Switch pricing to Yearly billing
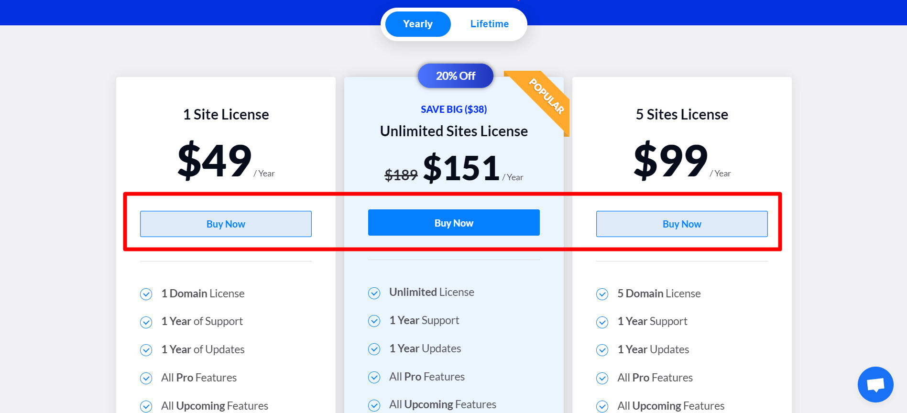This screenshot has height=413, width=907. [x=417, y=24]
